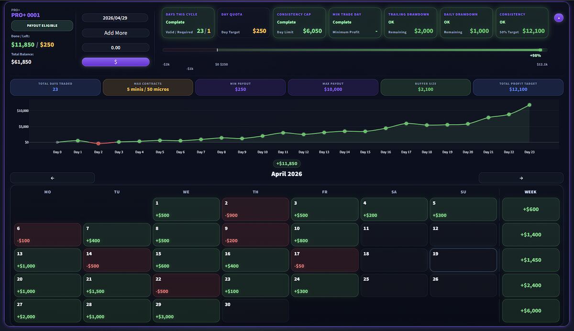Select the Consistency 50% Target card
This screenshot has height=331, width=574.
[522, 23]
